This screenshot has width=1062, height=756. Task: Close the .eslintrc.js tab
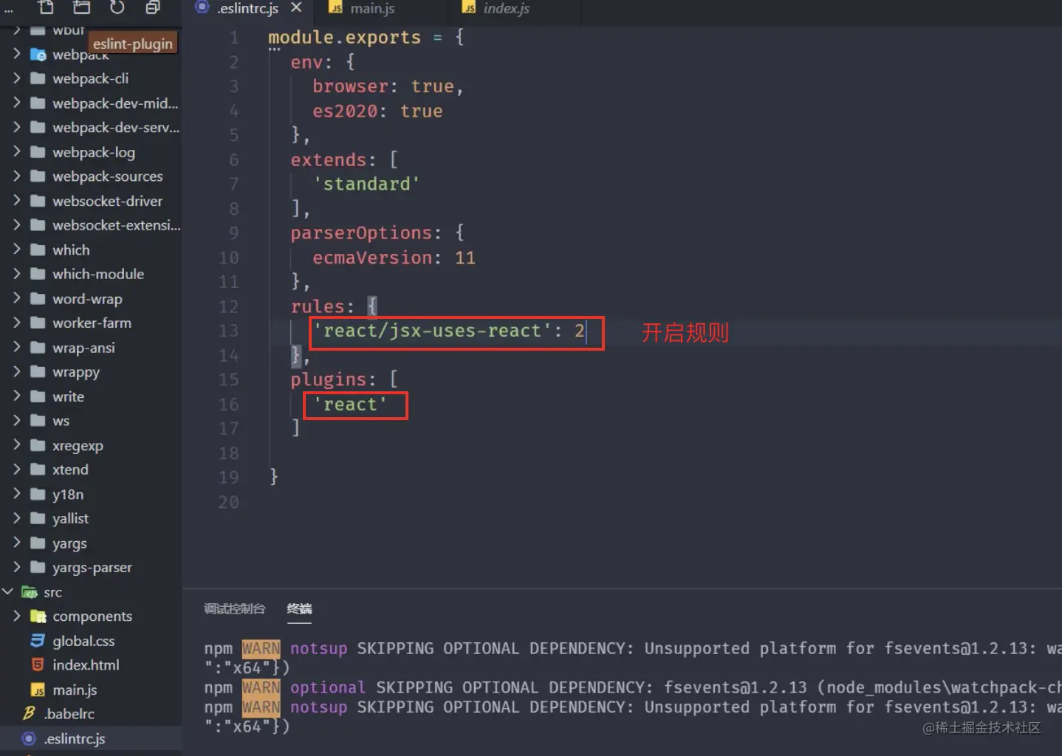click(296, 8)
